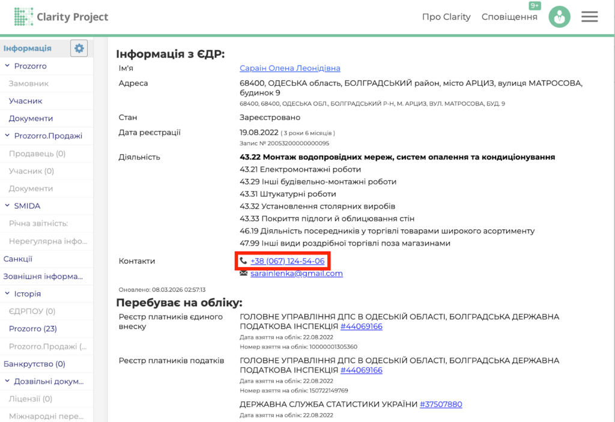Image resolution: width=615 pixels, height=422 pixels.
Task: Open Сповіщення in the top bar
Action: click(x=509, y=17)
